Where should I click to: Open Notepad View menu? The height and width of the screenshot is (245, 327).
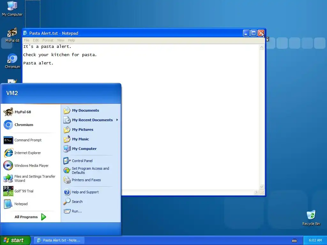pos(61,41)
